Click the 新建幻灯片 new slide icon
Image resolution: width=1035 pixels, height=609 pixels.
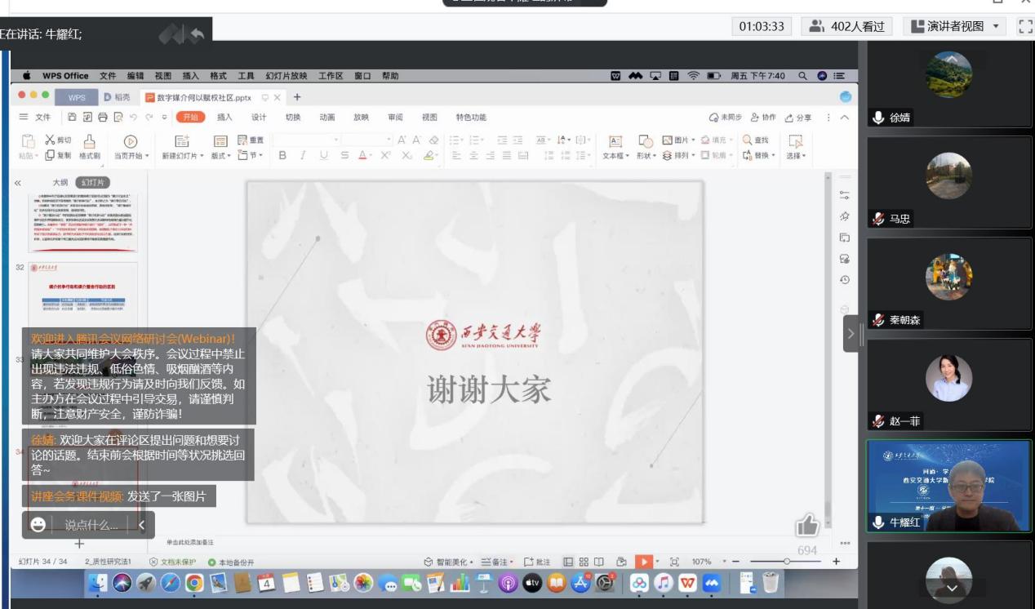(181, 141)
